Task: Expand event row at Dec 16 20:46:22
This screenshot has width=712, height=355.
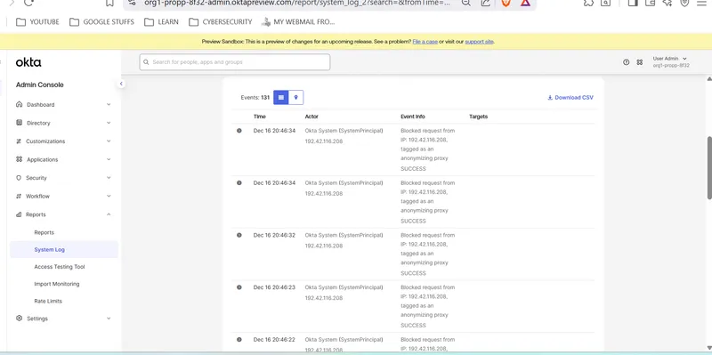Action: tap(239, 340)
